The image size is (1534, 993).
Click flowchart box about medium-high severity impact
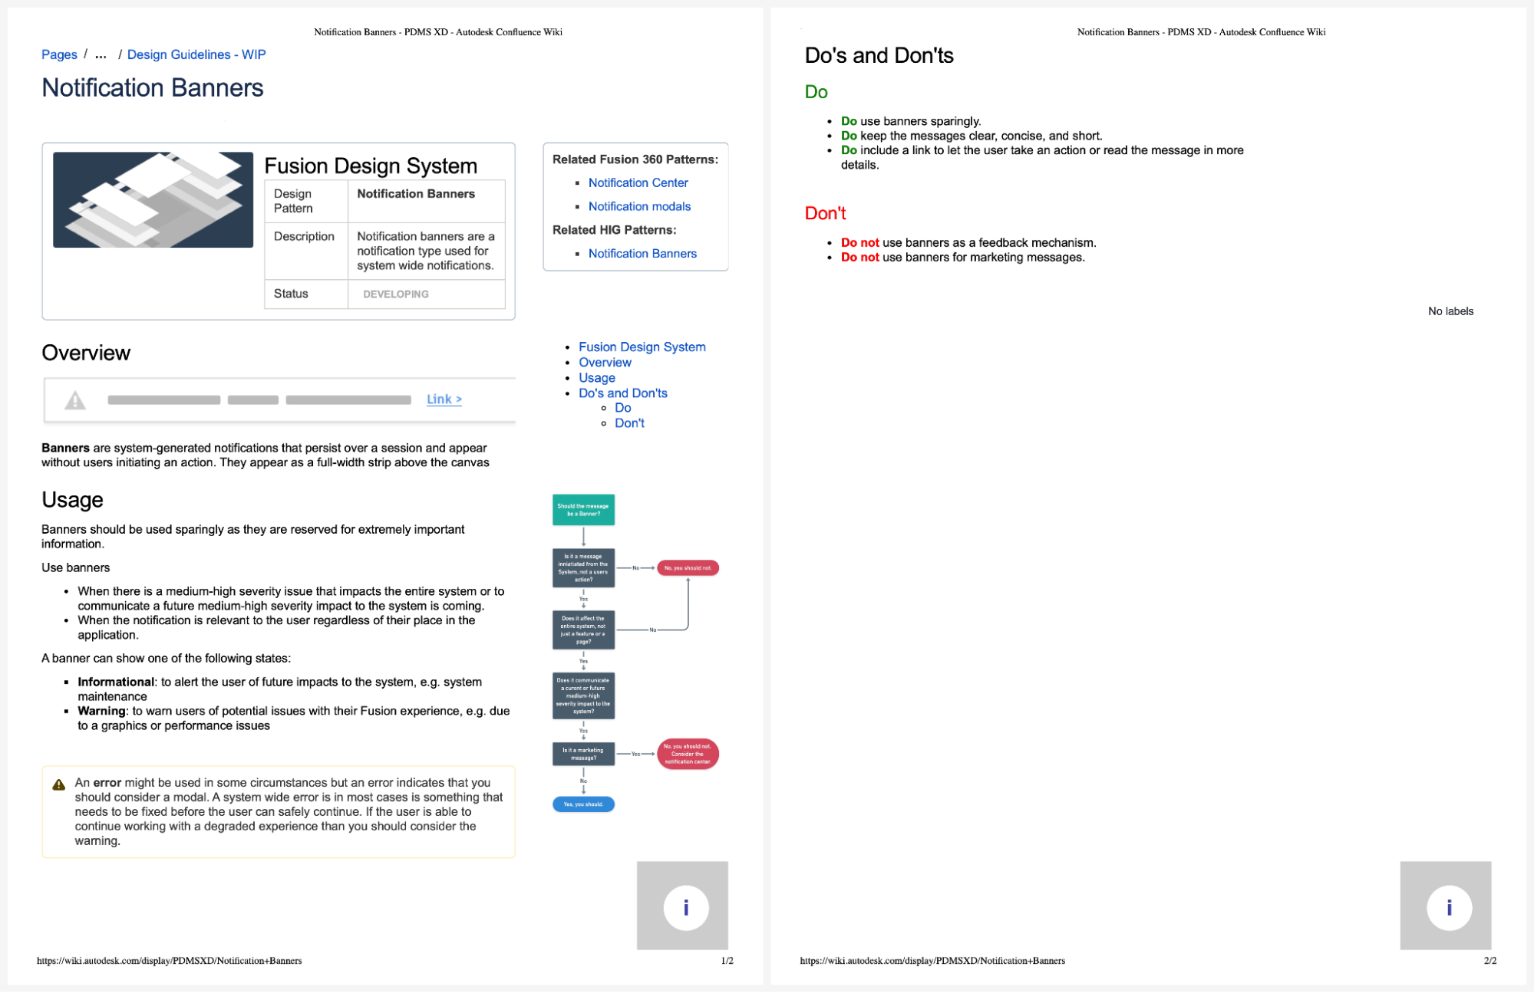(583, 696)
